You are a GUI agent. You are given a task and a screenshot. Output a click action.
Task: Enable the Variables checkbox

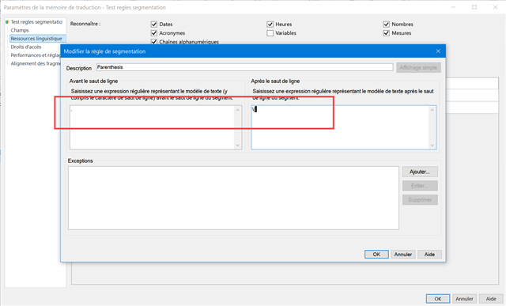point(270,33)
